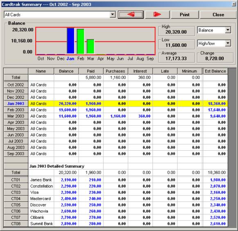The image size is (238, 231).
Task: Click the Summit Bank card name
Action: (41, 224)
